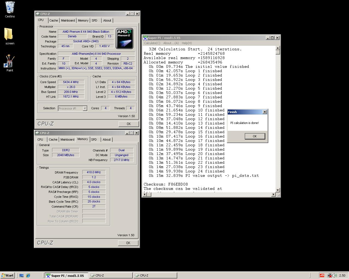Image resolution: width=349 pixels, height=279 pixels.
Task: Click the Core VID value 1.450 V
Action: click(104, 46)
